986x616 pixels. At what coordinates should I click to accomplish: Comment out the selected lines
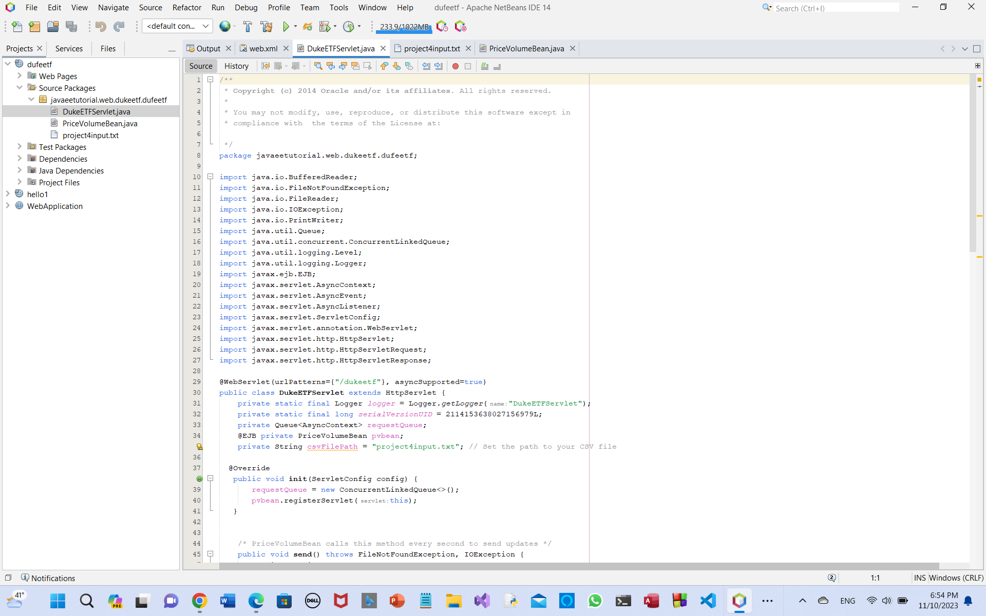[485, 66]
